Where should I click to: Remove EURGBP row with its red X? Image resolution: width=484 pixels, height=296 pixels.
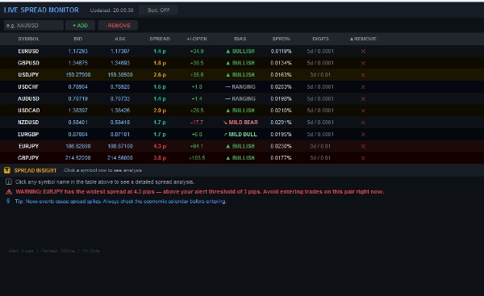(x=363, y=135)
